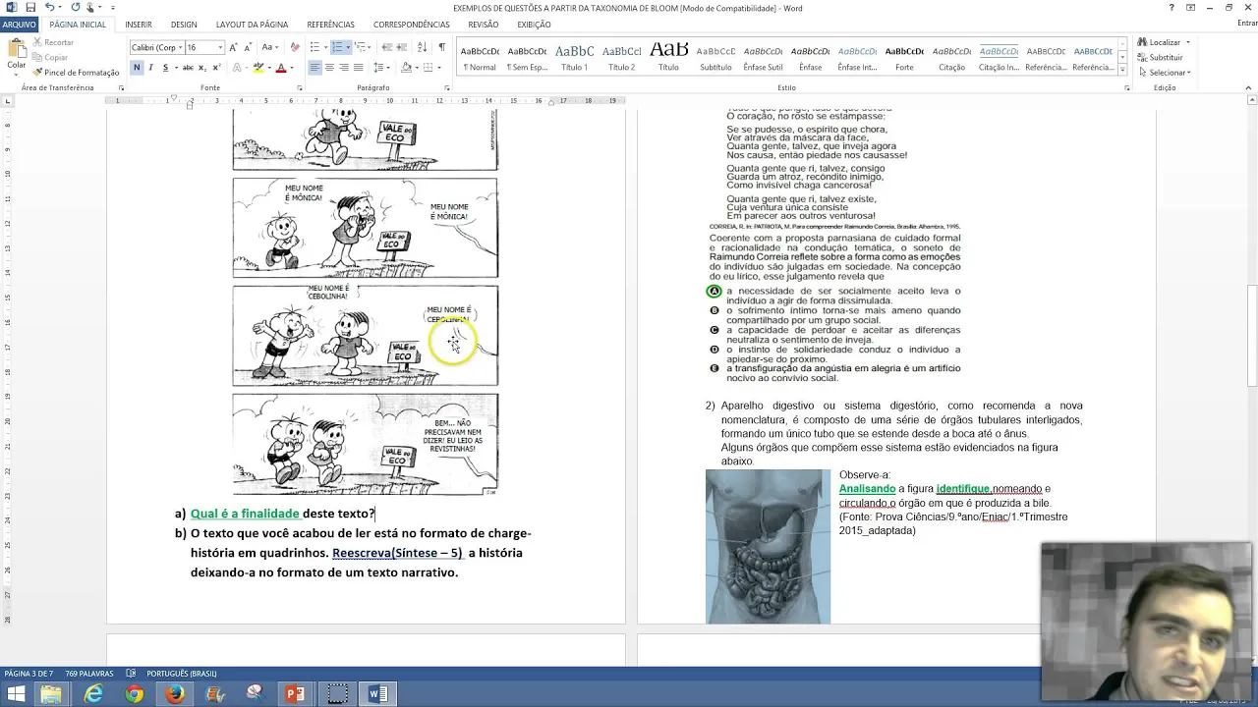1258x707 pixels.
Task: Justify paragraph text
Action: [358, 68]
